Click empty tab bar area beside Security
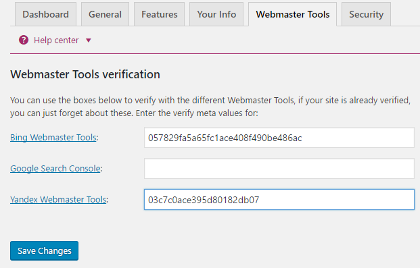 pyautogui.click(x=405, y=14)
